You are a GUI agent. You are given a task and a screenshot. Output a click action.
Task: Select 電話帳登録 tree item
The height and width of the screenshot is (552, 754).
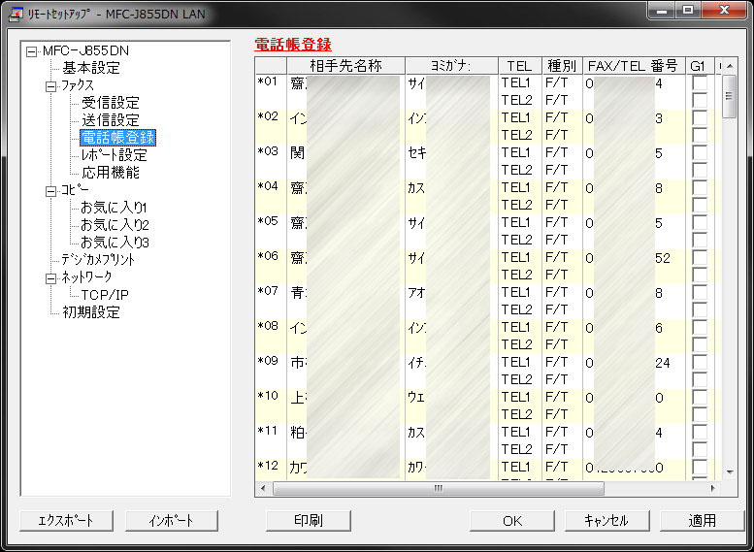coord(117,138)
